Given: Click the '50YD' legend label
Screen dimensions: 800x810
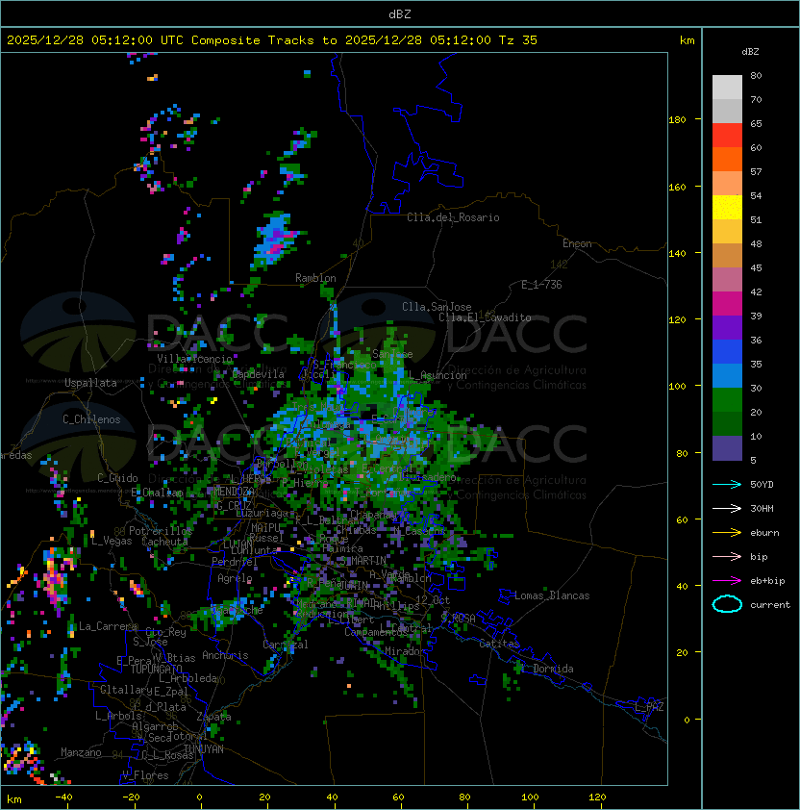Looking at the screenshot, I should [762, 484].
